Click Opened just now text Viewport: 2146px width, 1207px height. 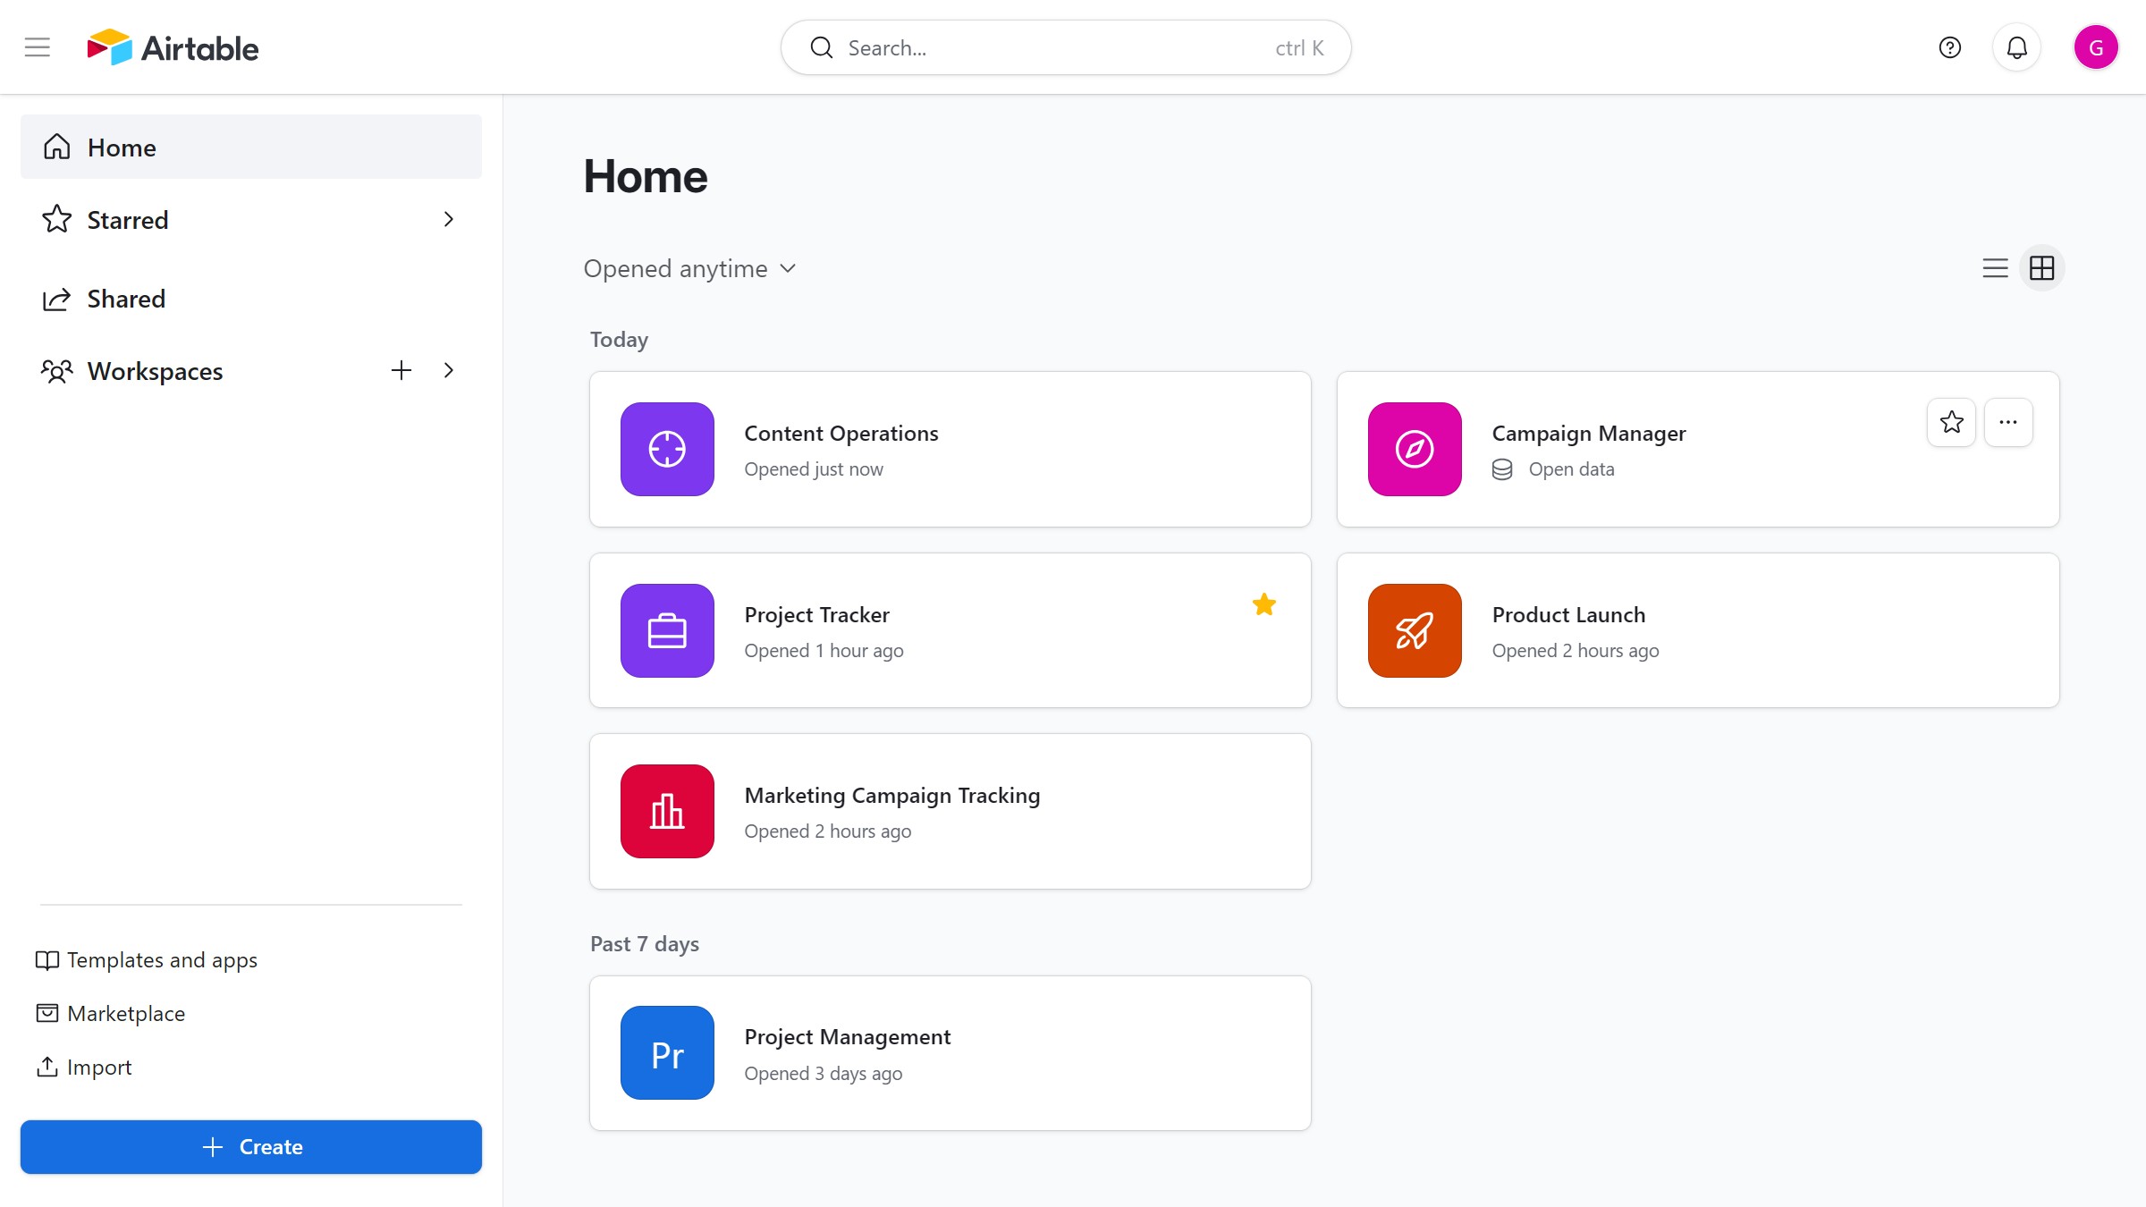tap(814, 468)
